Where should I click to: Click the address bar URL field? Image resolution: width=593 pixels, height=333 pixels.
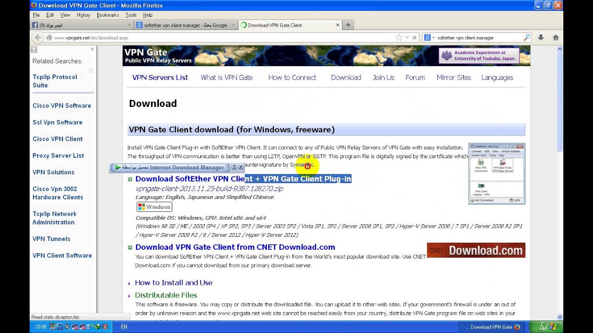point(222,38)
